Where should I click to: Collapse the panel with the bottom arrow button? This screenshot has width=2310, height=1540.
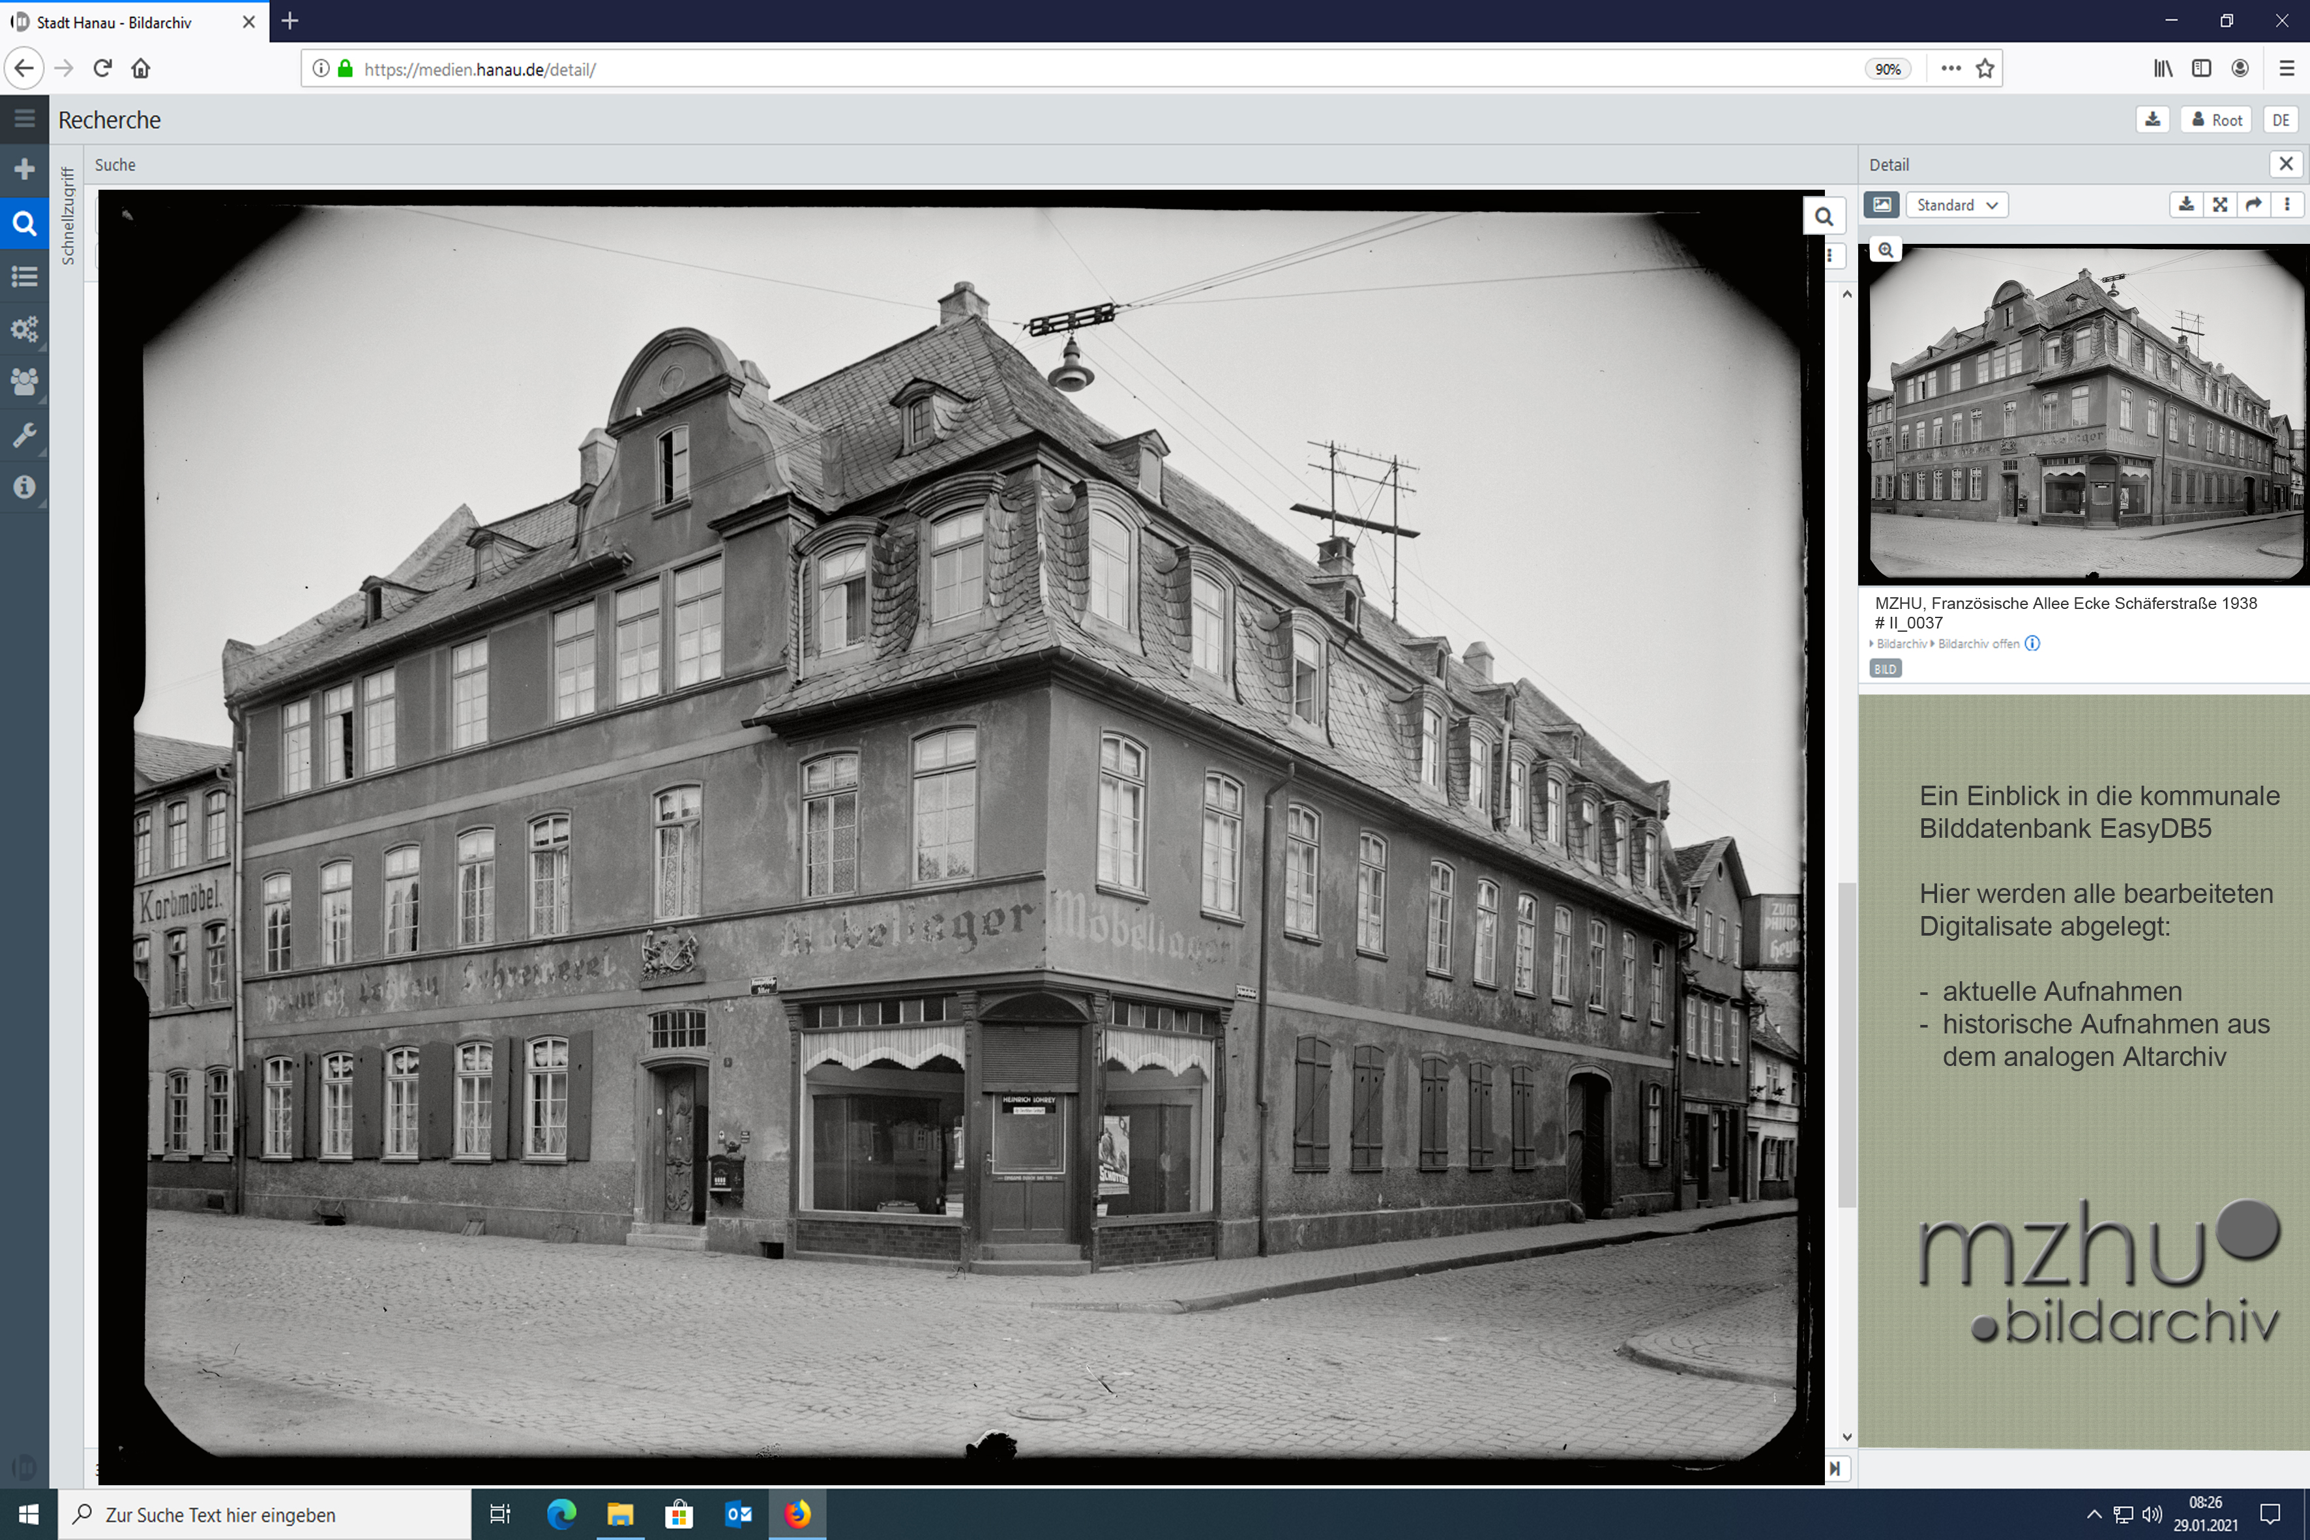(1835, 1468)
